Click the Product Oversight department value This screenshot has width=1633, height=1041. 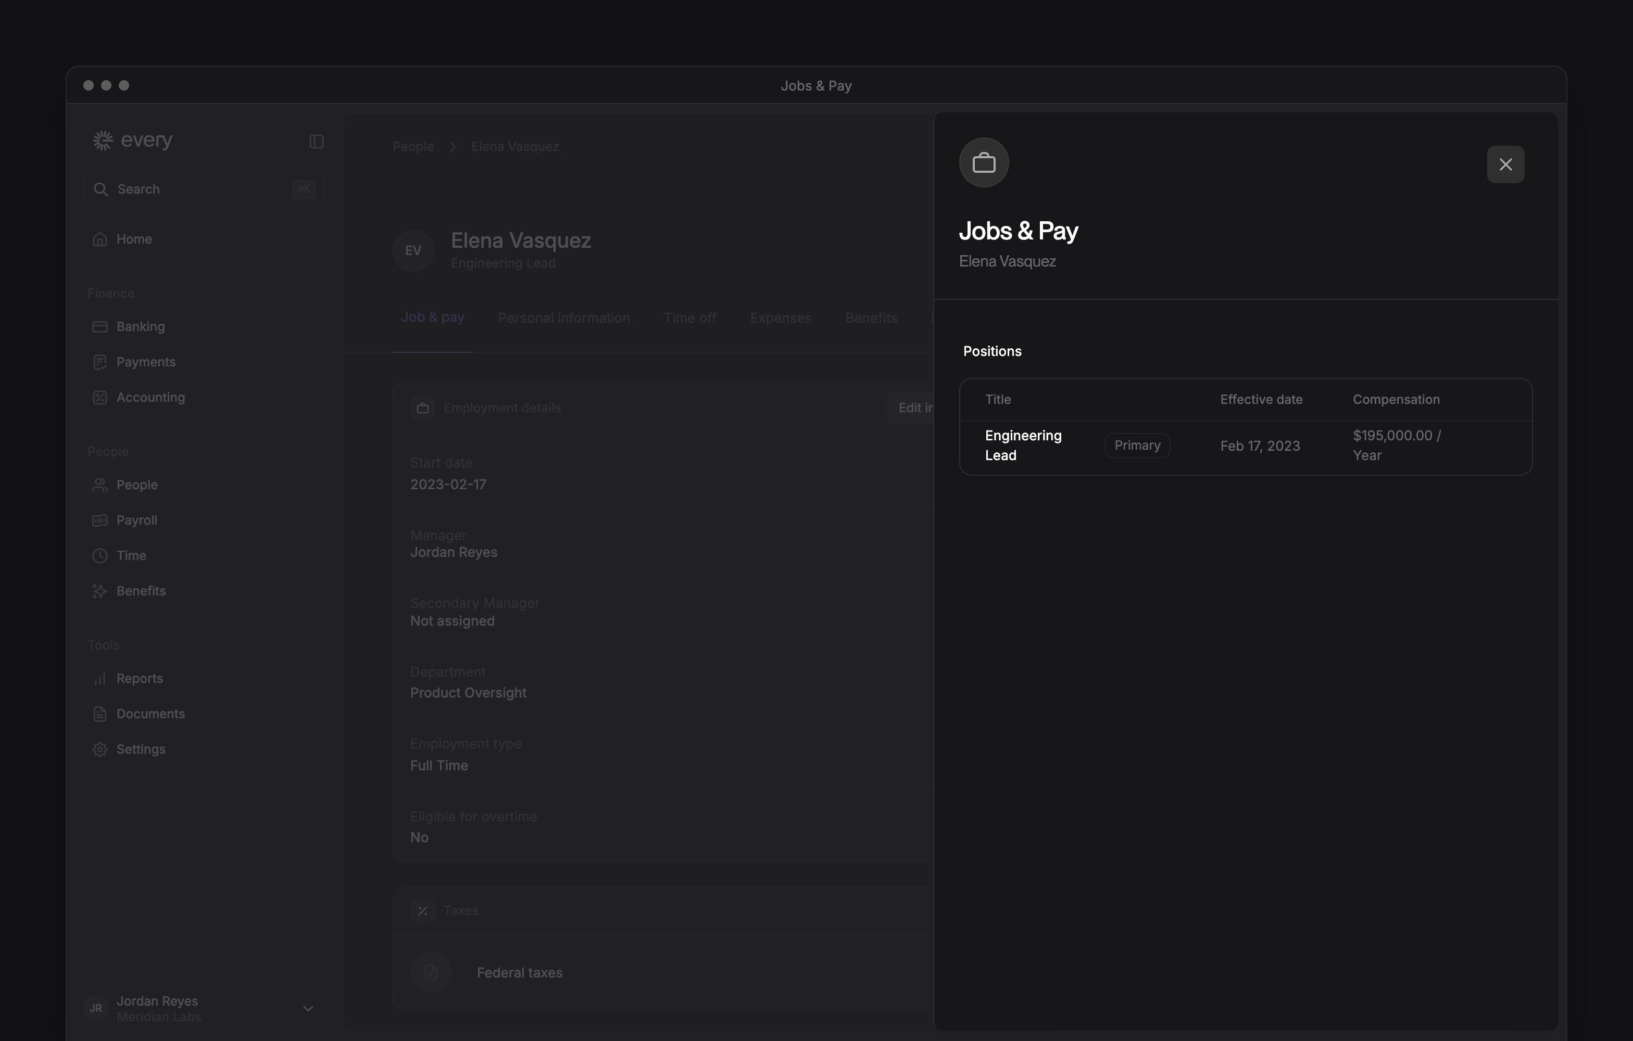(x=468, y=693)
